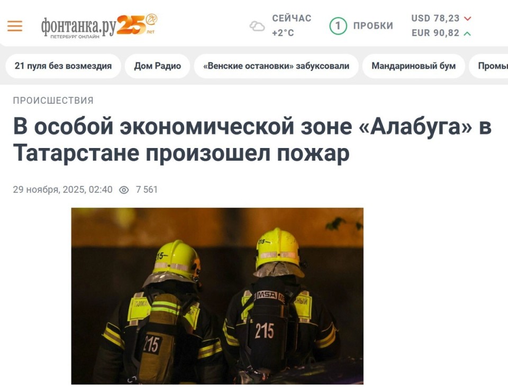Viewport: 508px width, 387px height.
Task: Click the green traffic level circle
Action: (x=338, y=26)
